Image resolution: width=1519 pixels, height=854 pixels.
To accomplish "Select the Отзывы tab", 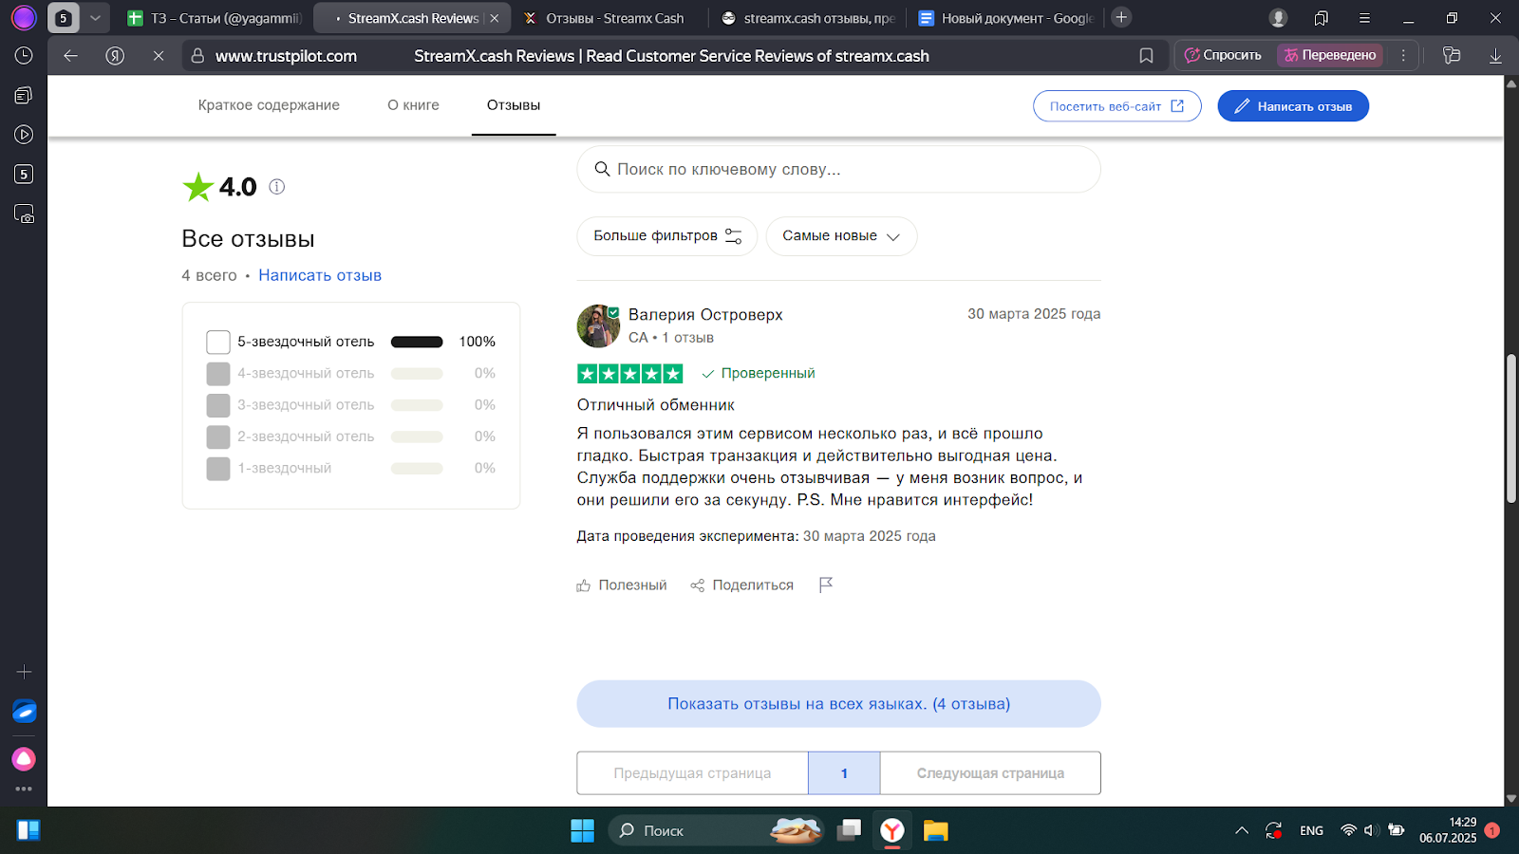I will point(514,105).
